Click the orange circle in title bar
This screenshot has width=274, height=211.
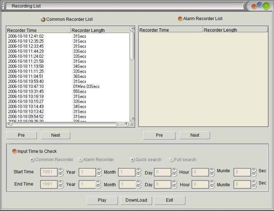254,7
